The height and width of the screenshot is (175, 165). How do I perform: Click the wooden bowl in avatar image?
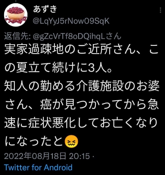click(16, 16)
